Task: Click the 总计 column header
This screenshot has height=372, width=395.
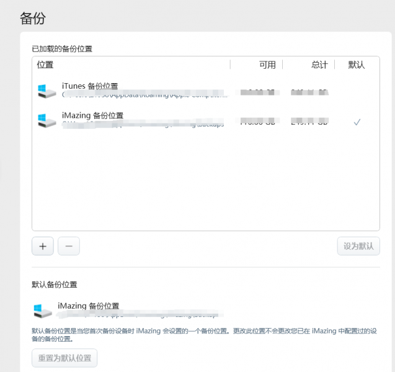Action: click(x=320, y=64)
